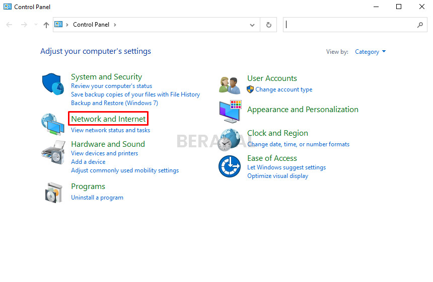Open Backup and Restore (Windows 7)
The height and width of the screenshot is (282, 433).
[x=114, y=103]
